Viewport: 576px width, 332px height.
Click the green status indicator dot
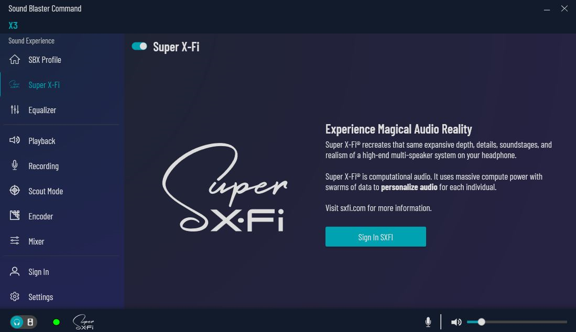(56, 322)
